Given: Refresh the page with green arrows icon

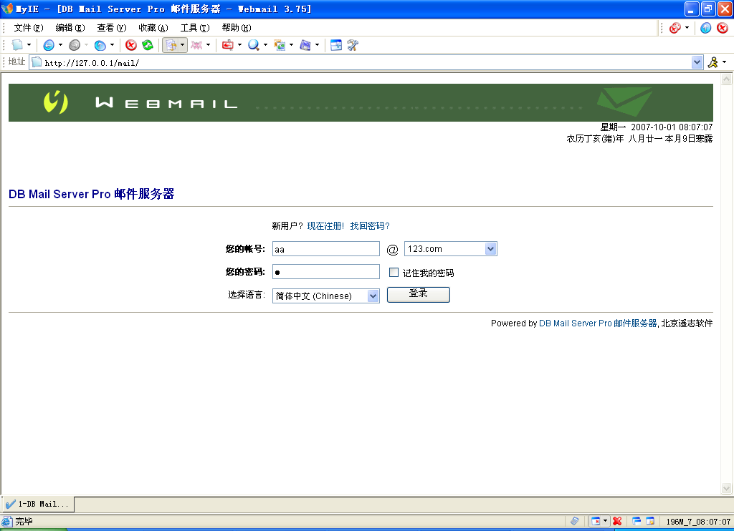Looking at the screenshot, I should tap(148, 45).
